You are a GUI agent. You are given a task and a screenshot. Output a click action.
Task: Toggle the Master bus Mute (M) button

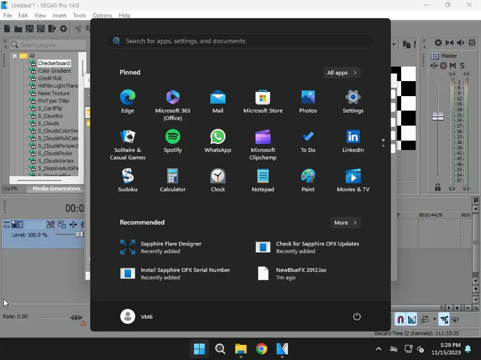pos(453,66)
